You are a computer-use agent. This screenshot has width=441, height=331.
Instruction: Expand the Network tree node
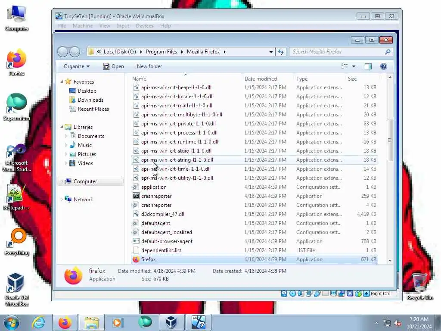[x=62, y=199]
